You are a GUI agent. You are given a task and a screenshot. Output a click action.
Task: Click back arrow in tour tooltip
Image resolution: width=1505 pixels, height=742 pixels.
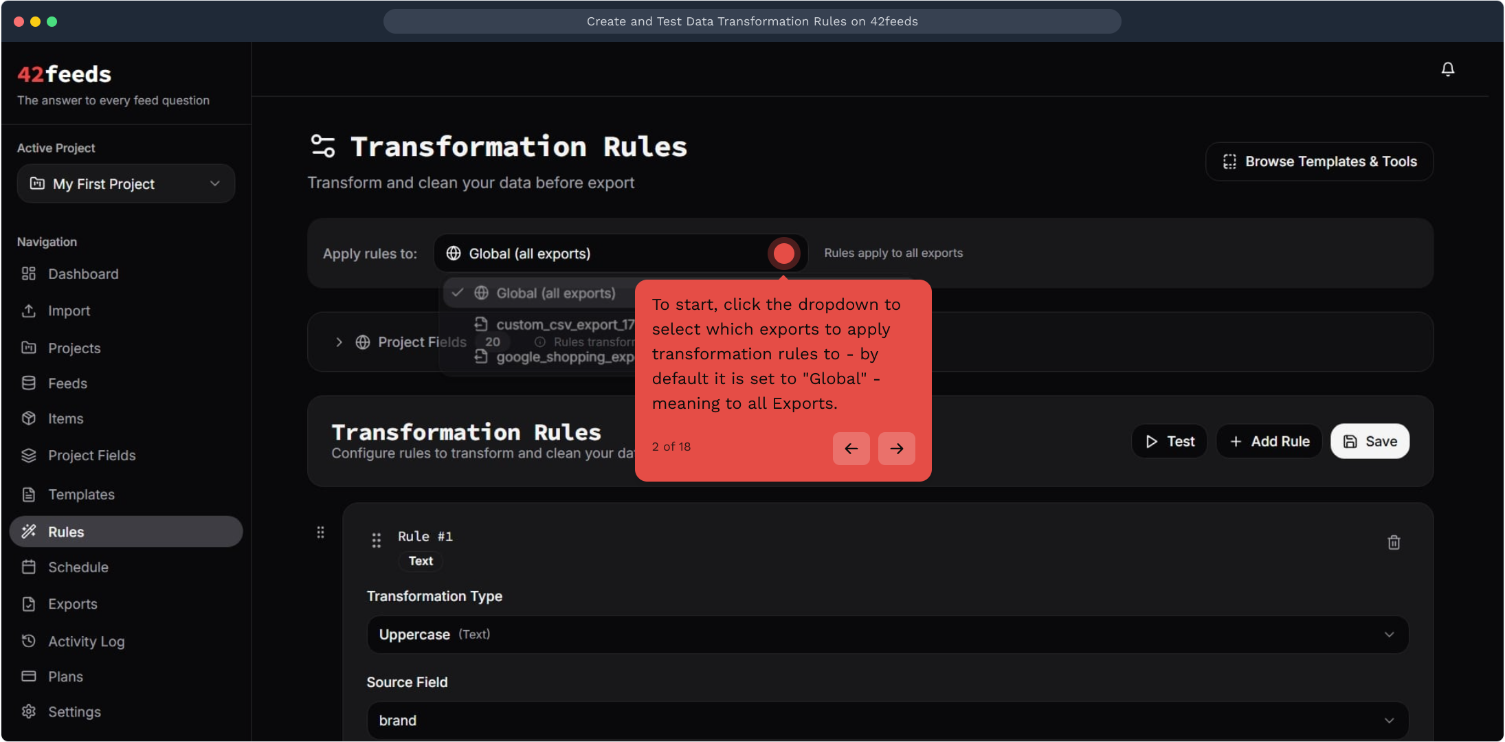tap(851, 449)
